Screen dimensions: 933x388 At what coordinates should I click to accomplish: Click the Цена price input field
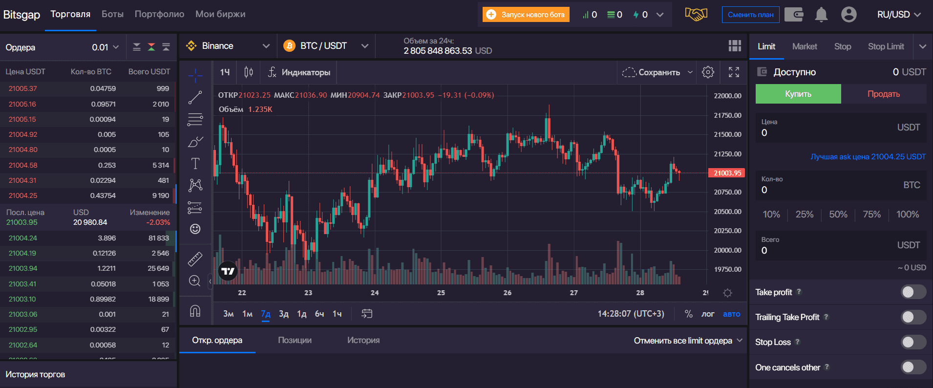[841, 128]
